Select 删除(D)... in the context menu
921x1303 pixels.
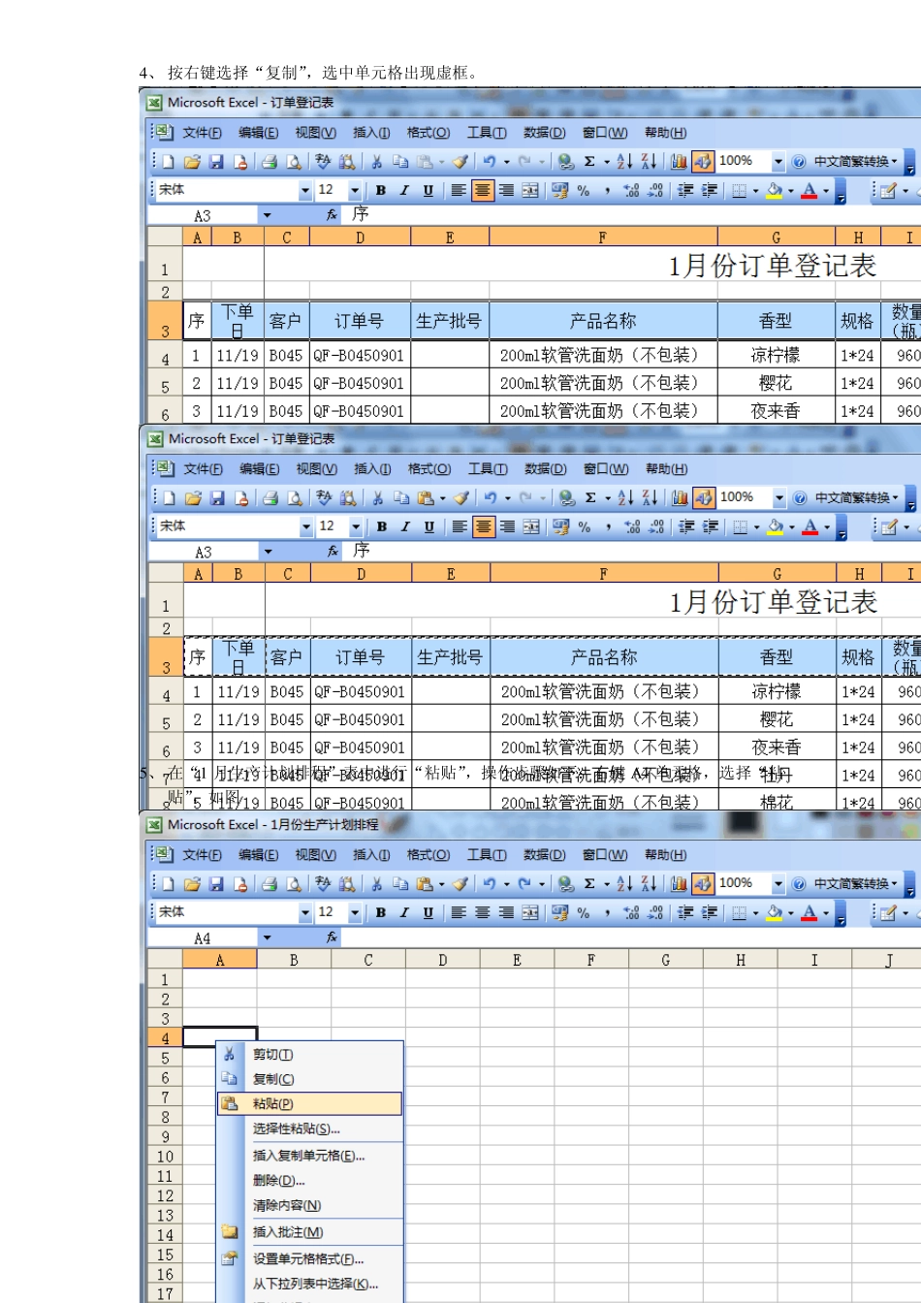pyautogui.click(x=309, y=1180)
